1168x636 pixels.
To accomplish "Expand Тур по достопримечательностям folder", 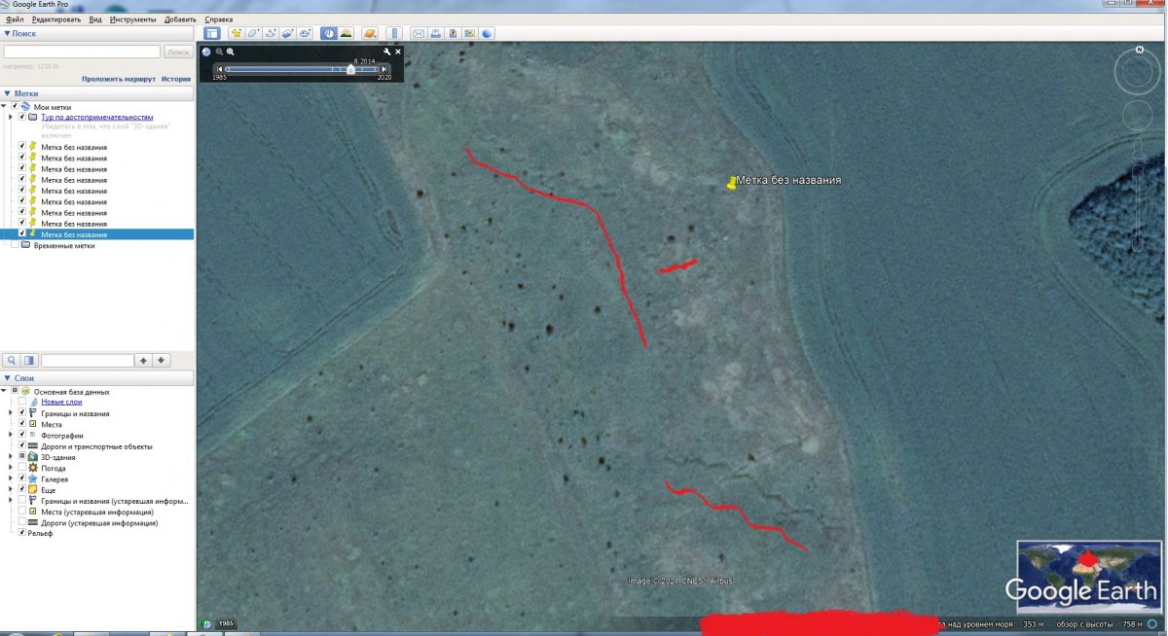I will (11, 117).
